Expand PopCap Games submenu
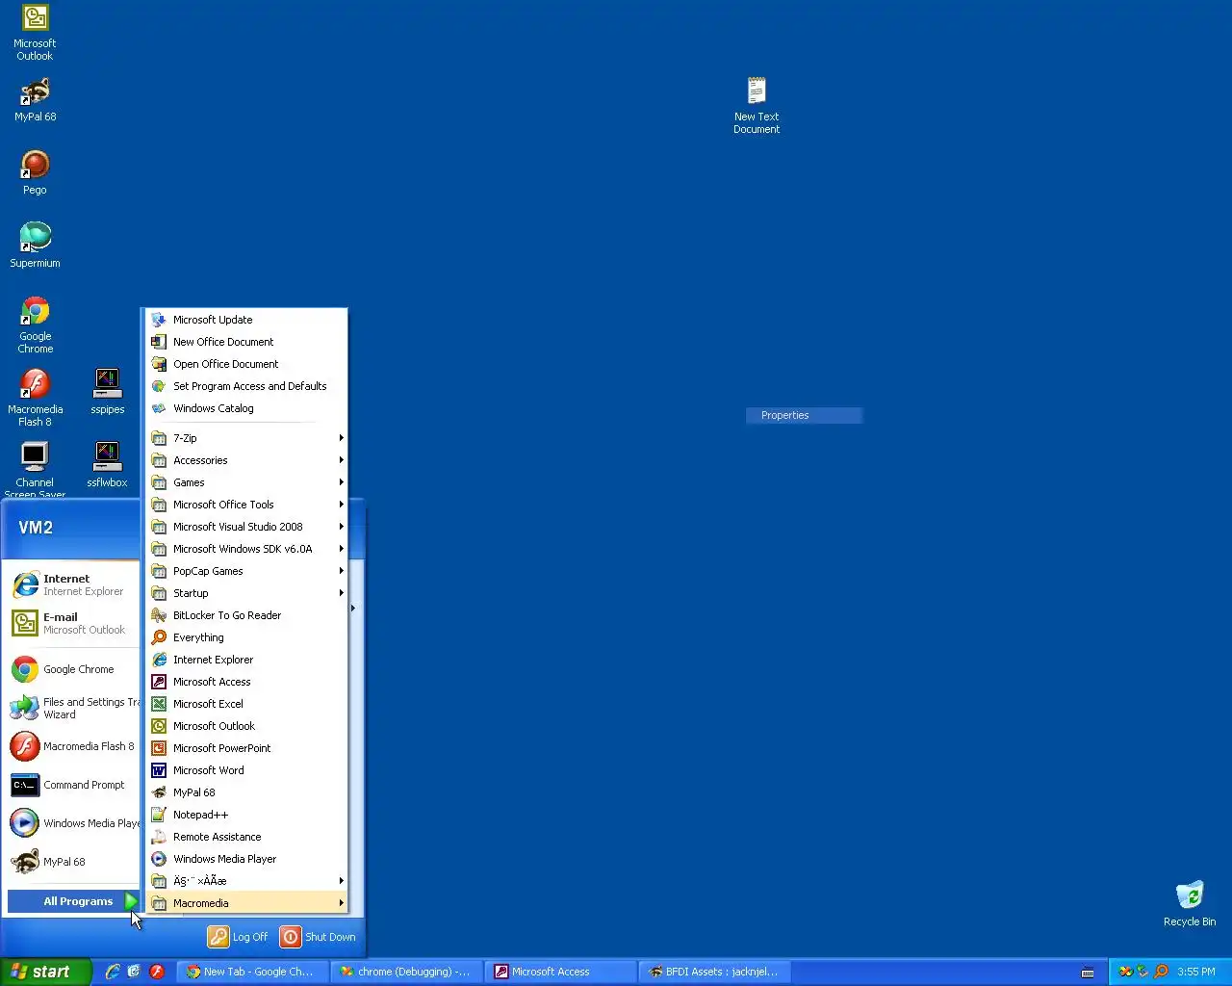The height and width of the screenshot is (986, 1232). [245, 571]
